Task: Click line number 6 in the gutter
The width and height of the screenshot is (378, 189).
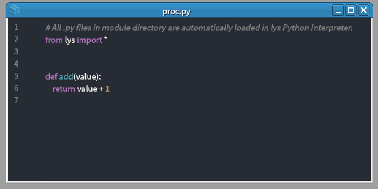Action: [16, 88]
